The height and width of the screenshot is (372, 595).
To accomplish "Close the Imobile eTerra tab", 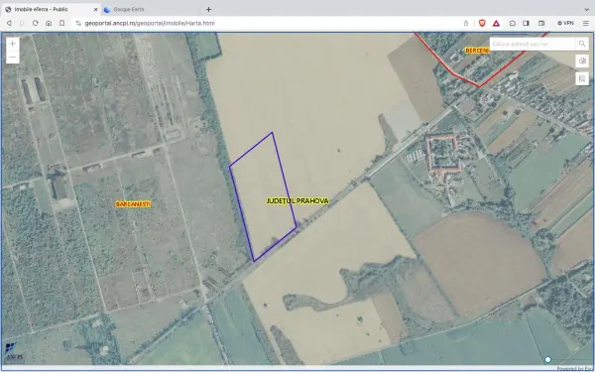I will click(95, 10).
